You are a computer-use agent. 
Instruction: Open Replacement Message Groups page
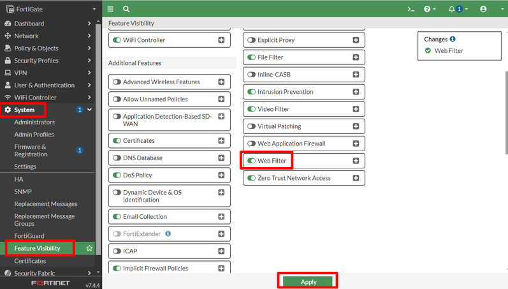click(45, 220)
